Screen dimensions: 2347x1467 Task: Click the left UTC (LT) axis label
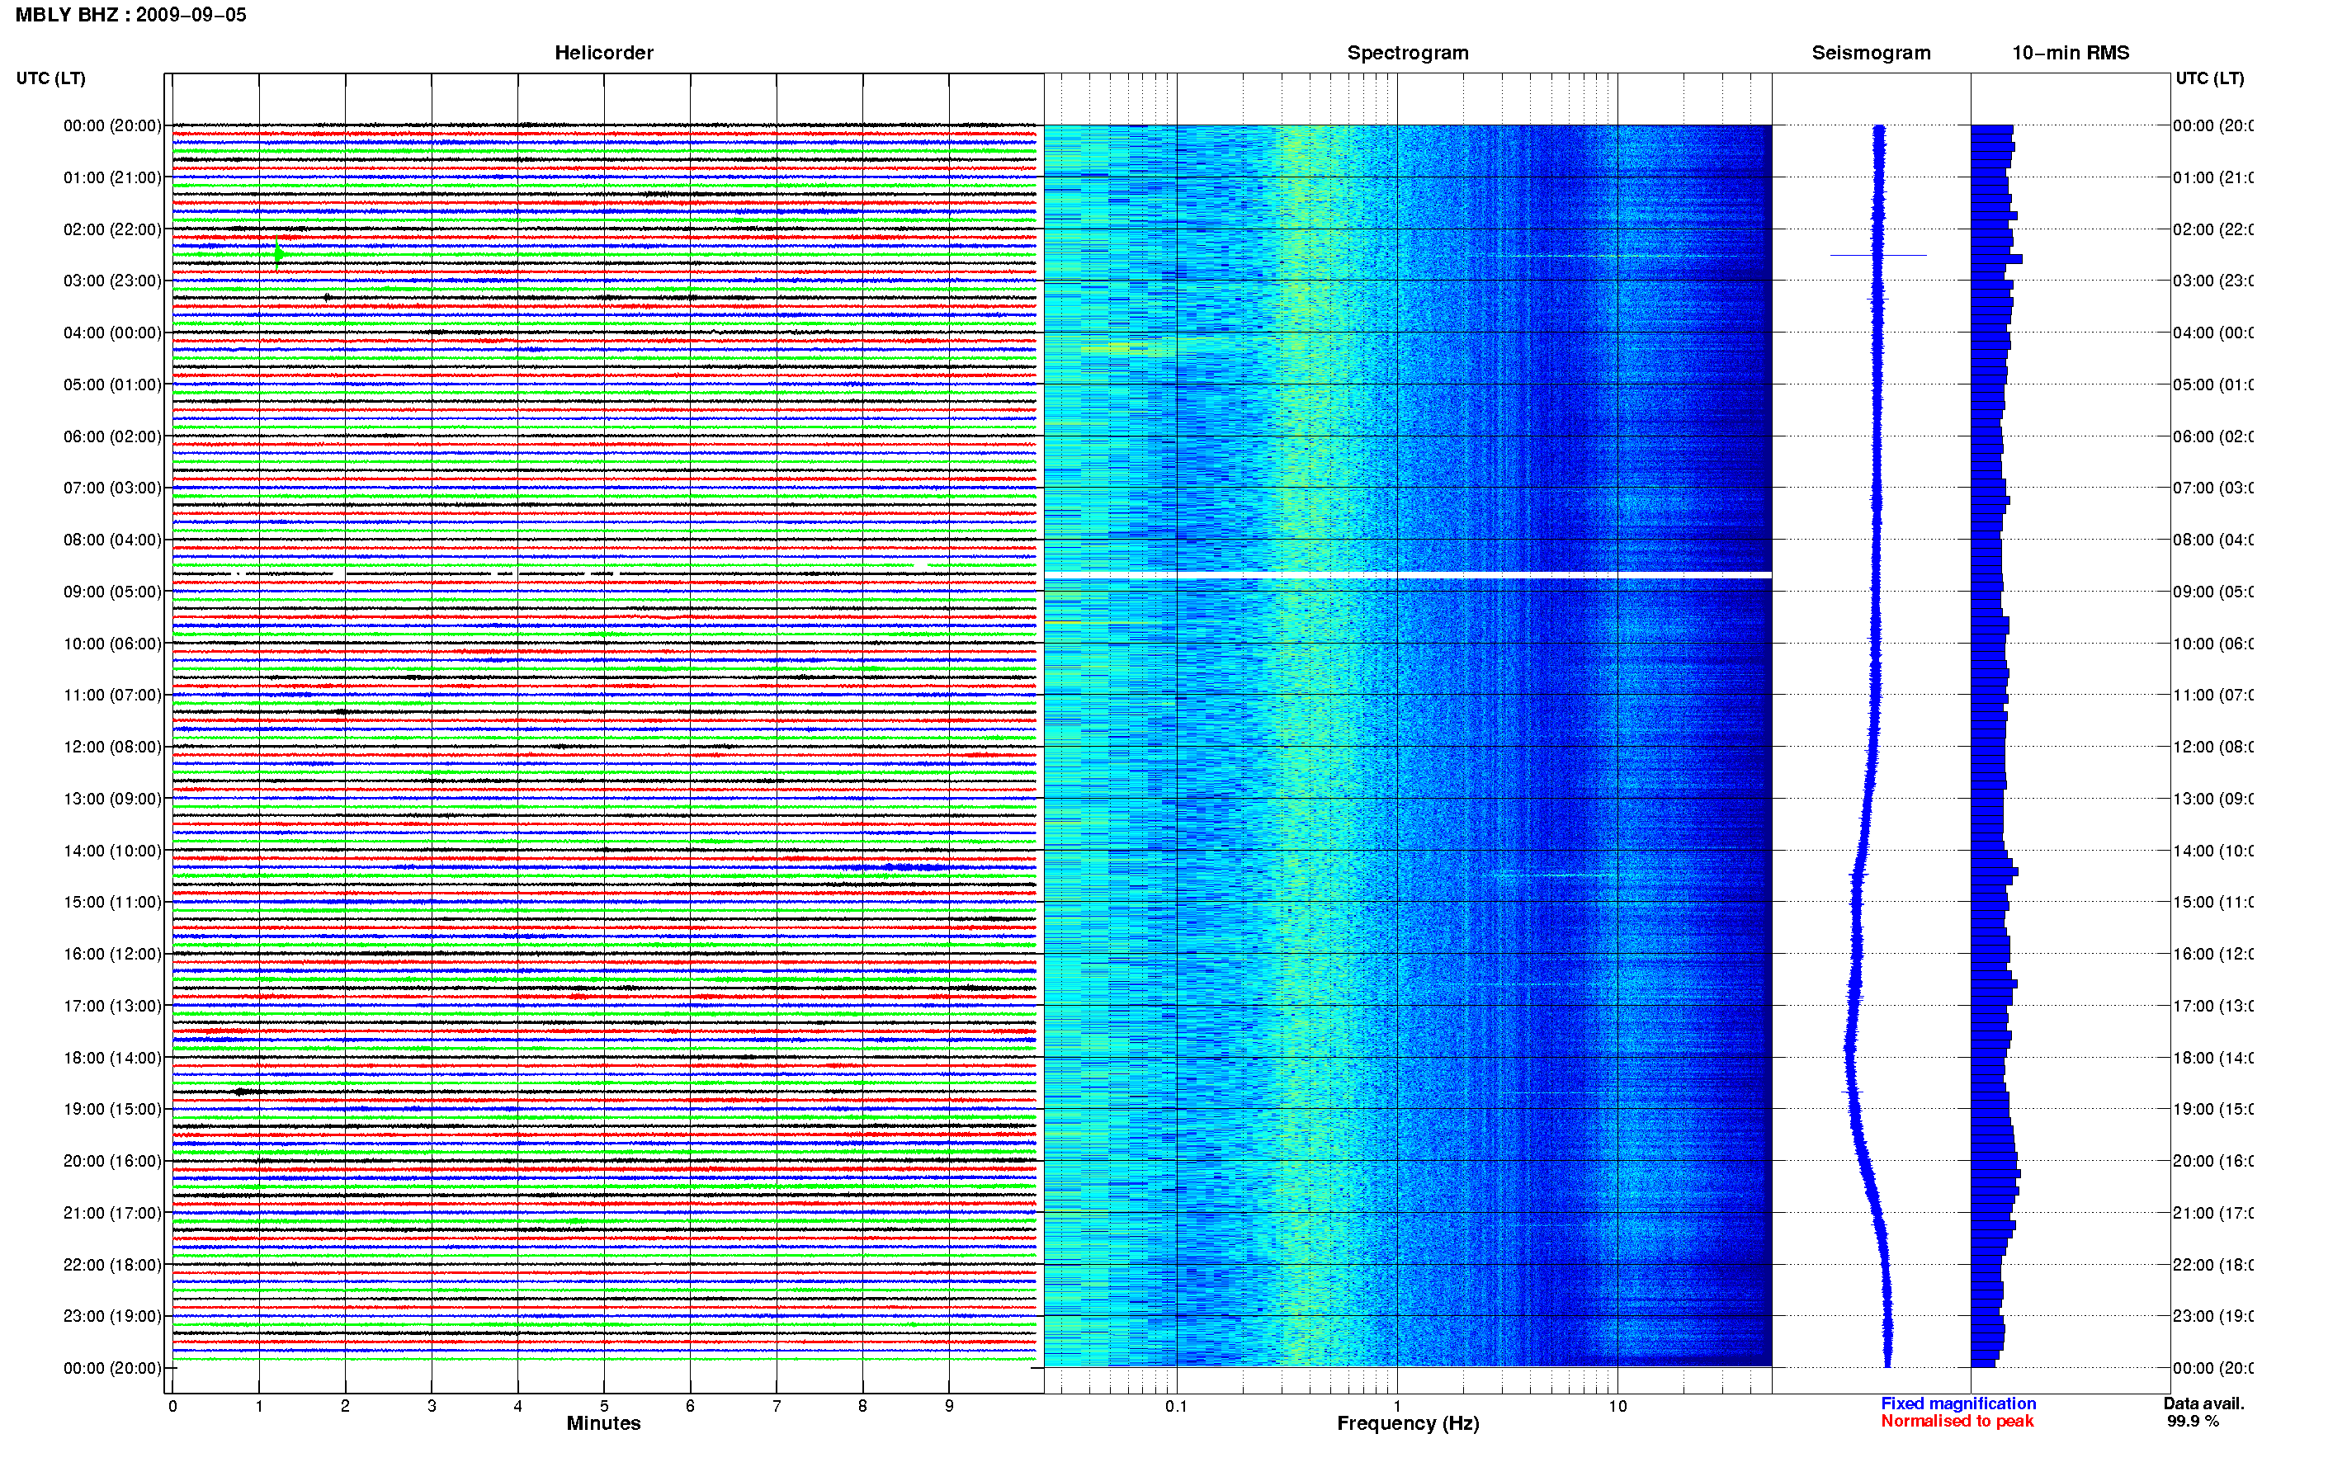coord(50,78)
